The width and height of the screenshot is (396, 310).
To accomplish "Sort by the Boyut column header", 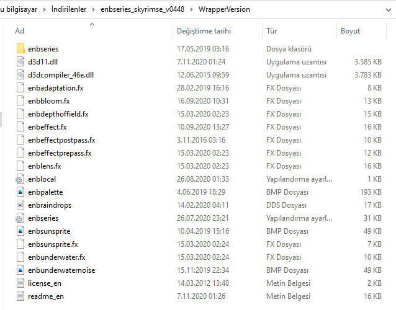I will tap(350, 31).
